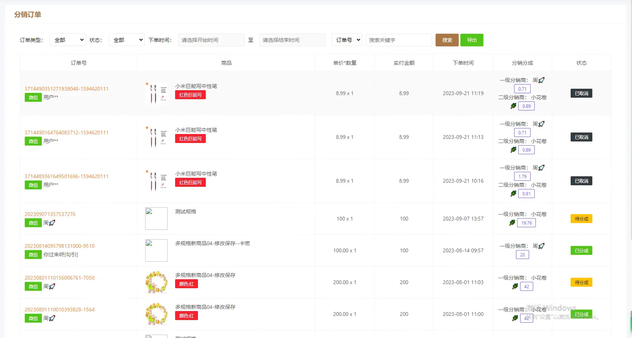The height and width of the screenshot is (338, 632).
Task: Click rocket icon beside first order's 一级分销商
Action: point(541,80)
